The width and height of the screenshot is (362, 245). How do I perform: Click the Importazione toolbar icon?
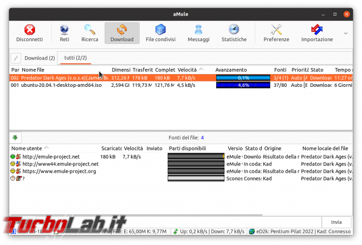click(317, 30)
